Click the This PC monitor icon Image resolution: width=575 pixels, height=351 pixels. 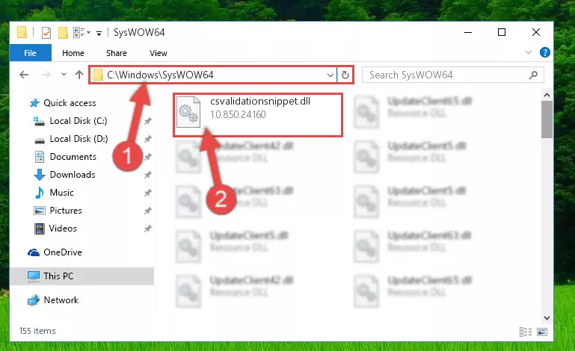click(x=34, y=276)
